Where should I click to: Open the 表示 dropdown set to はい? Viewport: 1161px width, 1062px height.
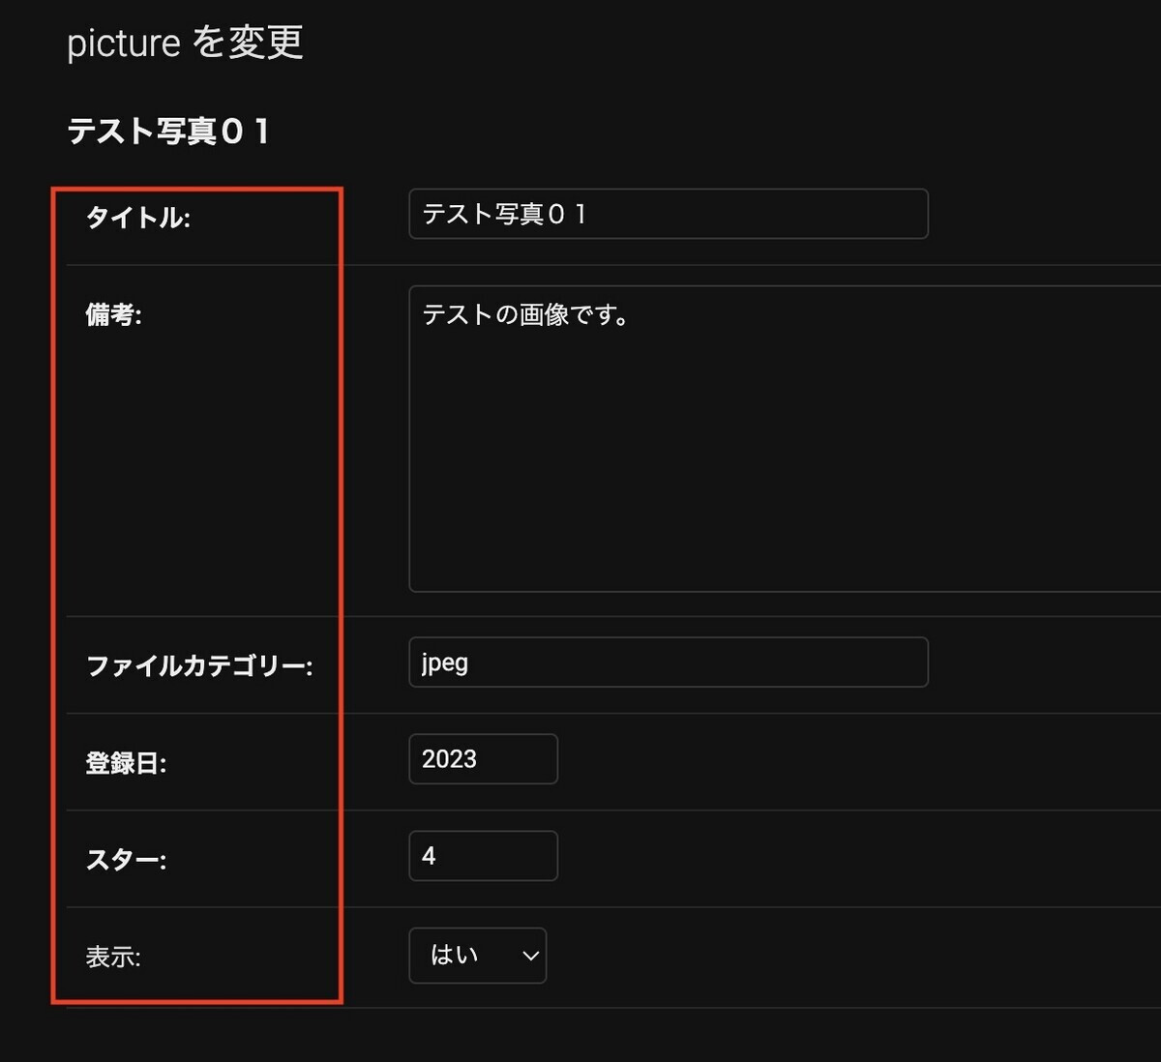point(478,956)
